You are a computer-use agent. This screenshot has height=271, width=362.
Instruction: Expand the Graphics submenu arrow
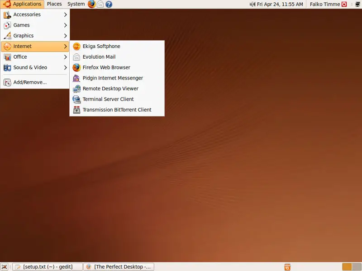pyautogui.click(x=65, y=36)
